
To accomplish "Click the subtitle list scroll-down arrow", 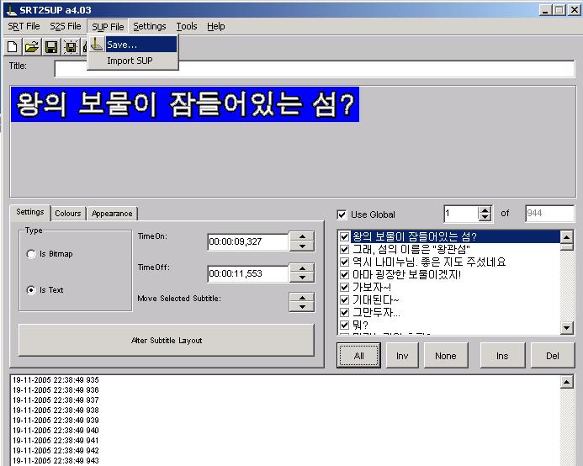I will (x=567, y=327).
